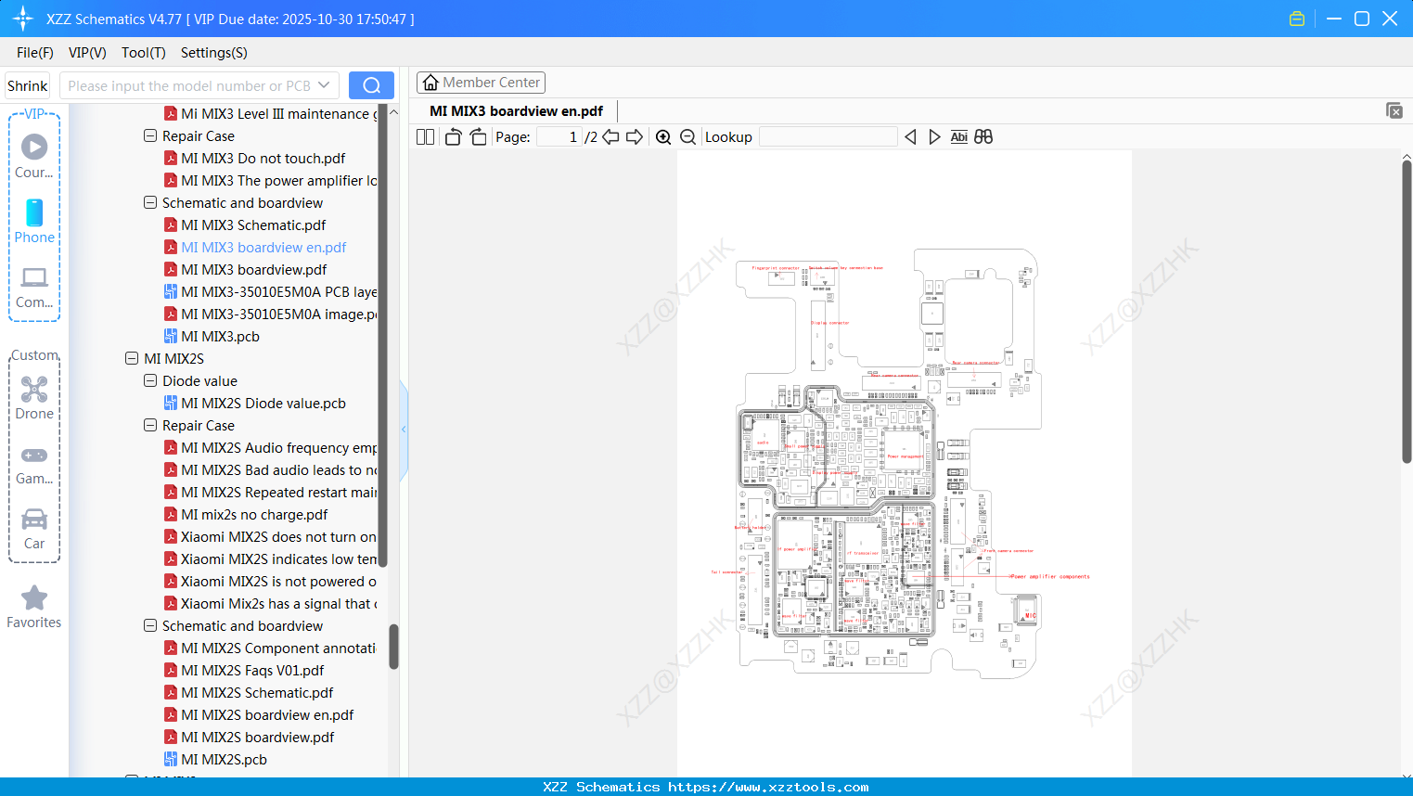Go to the previous page arrow
This screenshot has height=796, width=1413.
click(610, 137)
